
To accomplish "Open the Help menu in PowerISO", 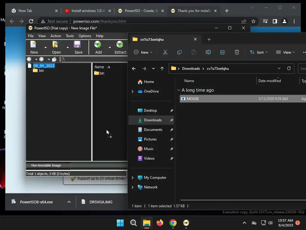I will point(100,36).
